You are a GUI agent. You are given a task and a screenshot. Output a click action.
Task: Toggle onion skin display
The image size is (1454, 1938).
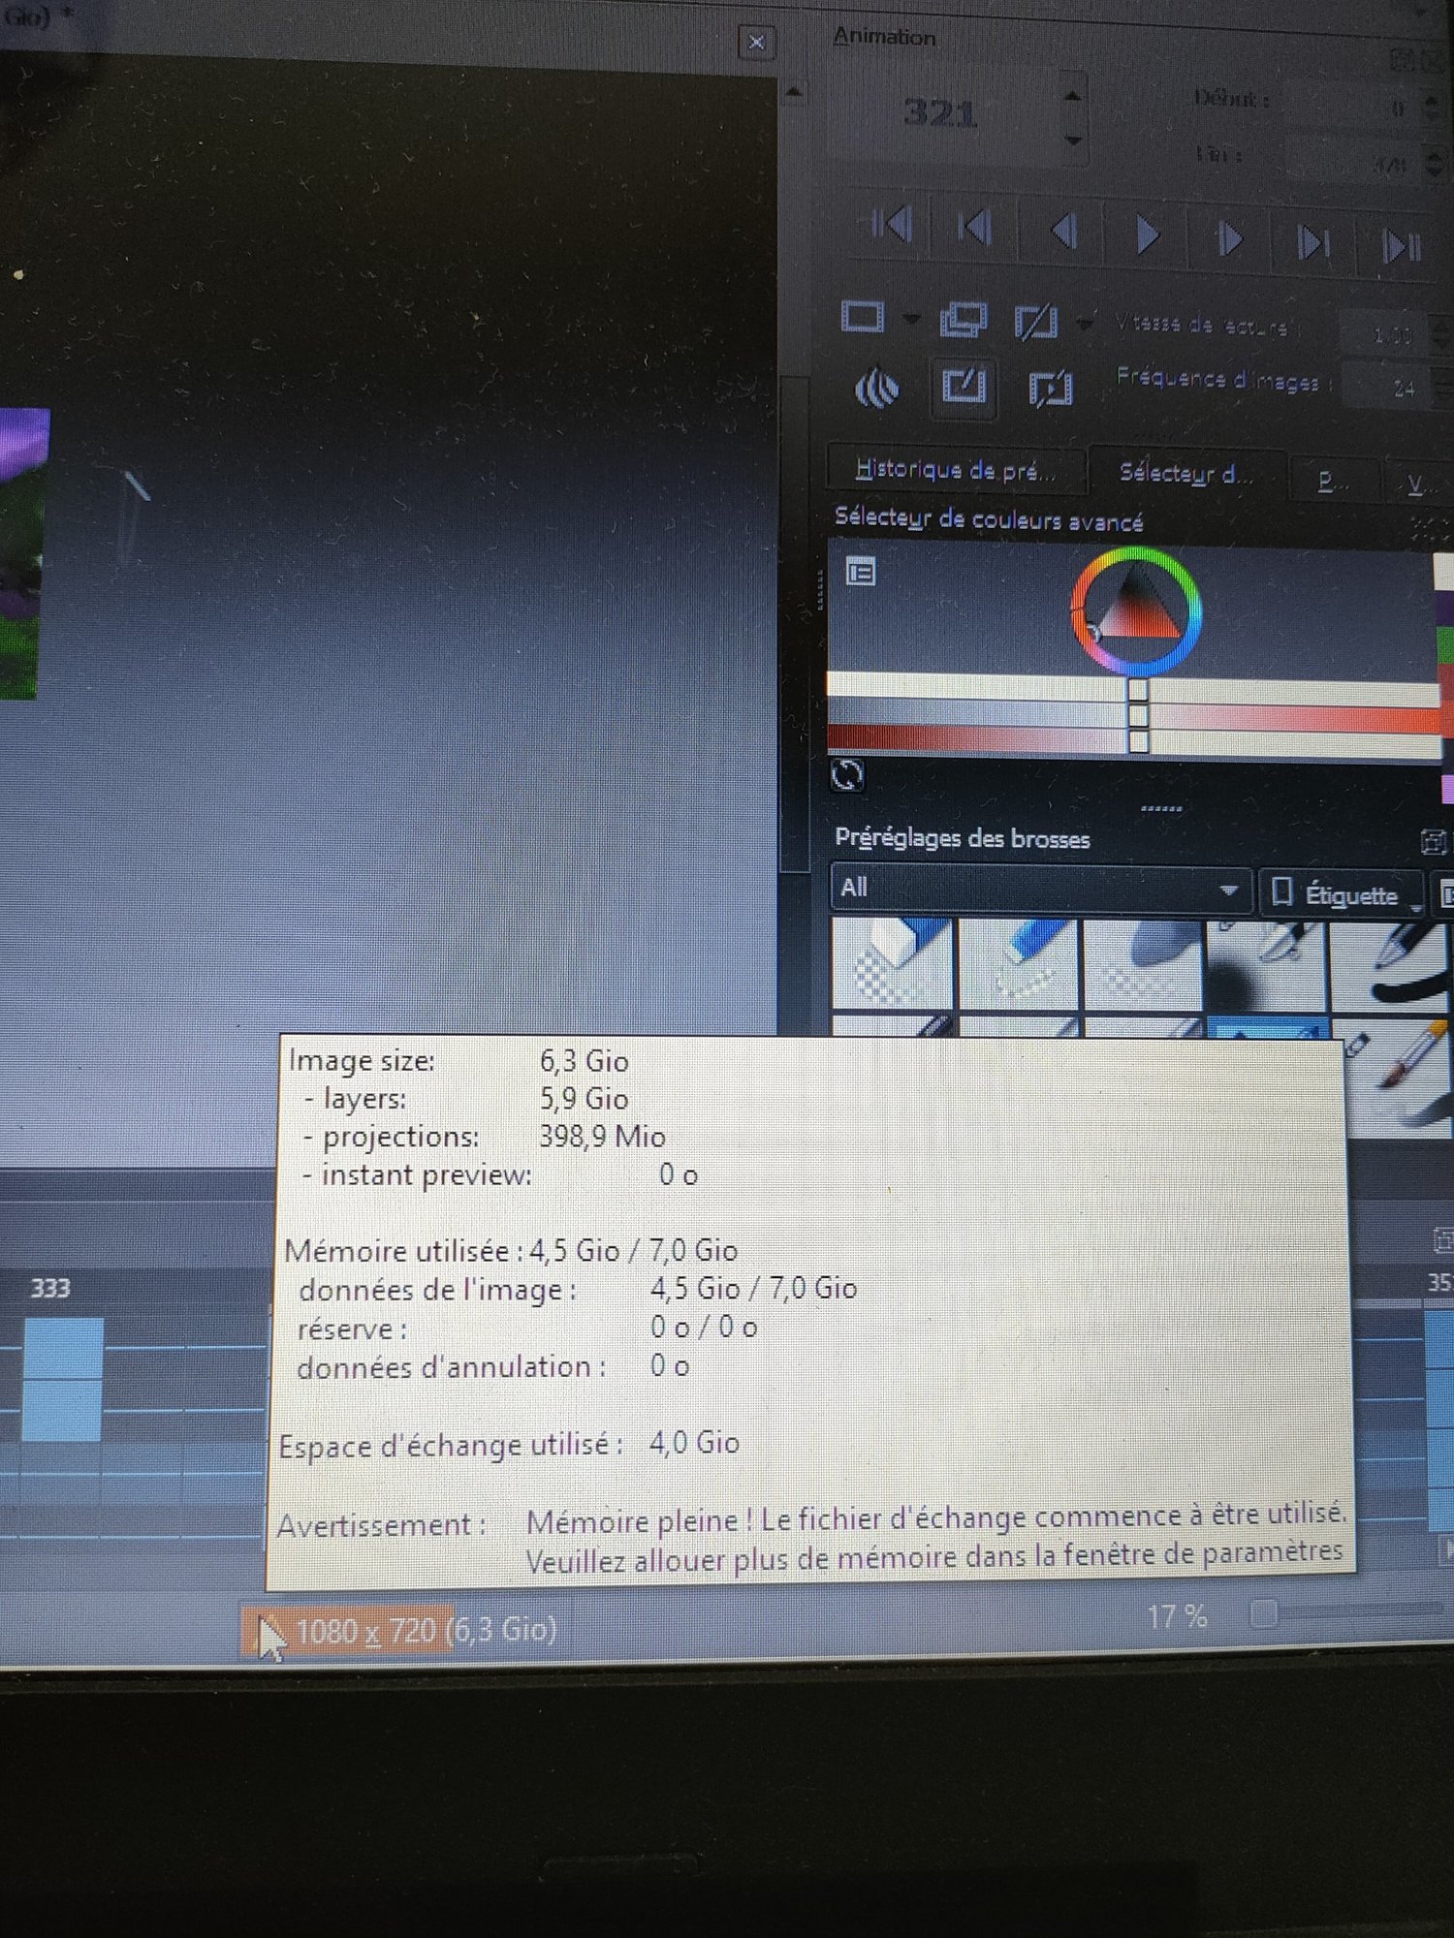876,390
